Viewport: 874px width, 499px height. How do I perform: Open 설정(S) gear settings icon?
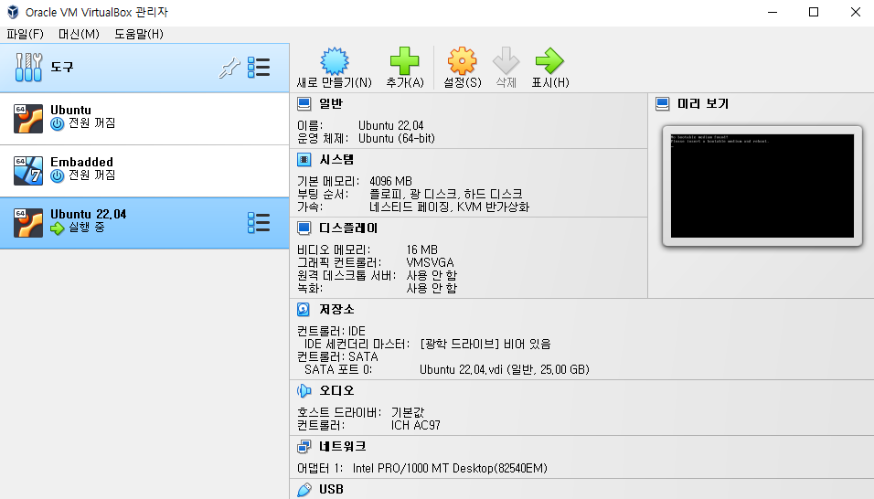pos(462,60)
